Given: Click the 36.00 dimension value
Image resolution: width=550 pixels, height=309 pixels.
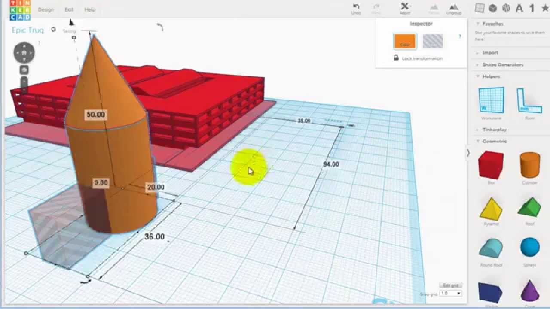Looking at the screenshot, I should coord(154,236).
